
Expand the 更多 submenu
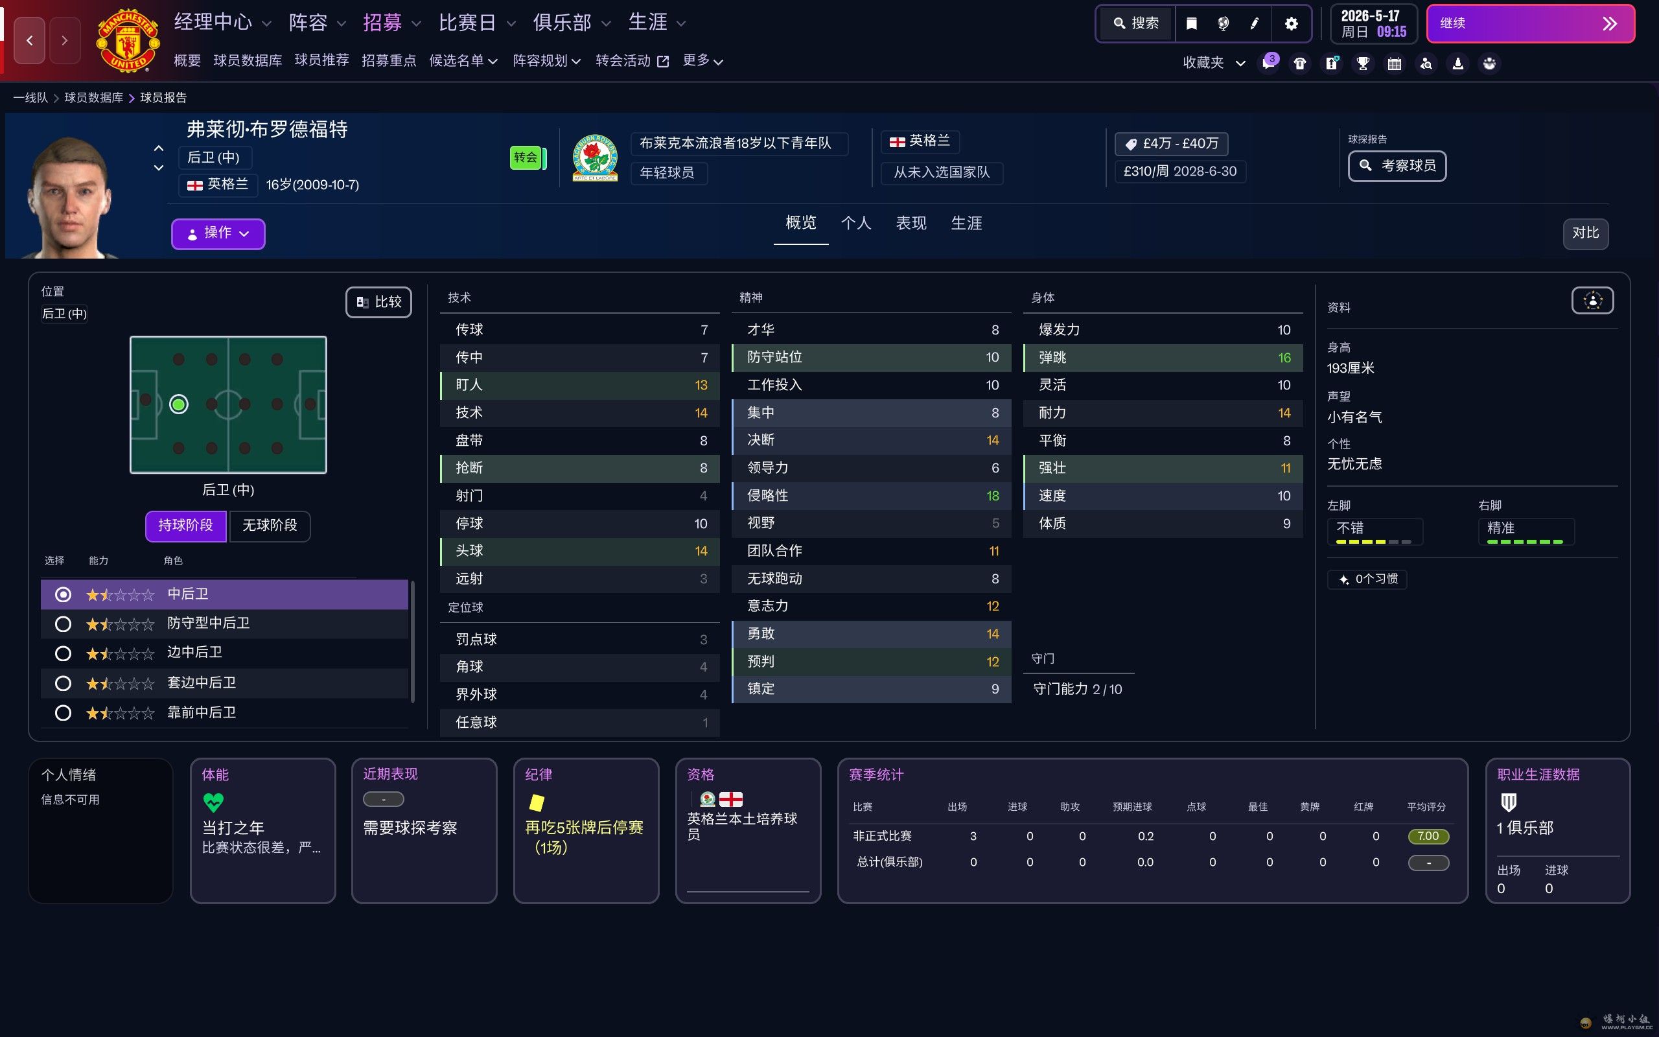tap(702, 61)
